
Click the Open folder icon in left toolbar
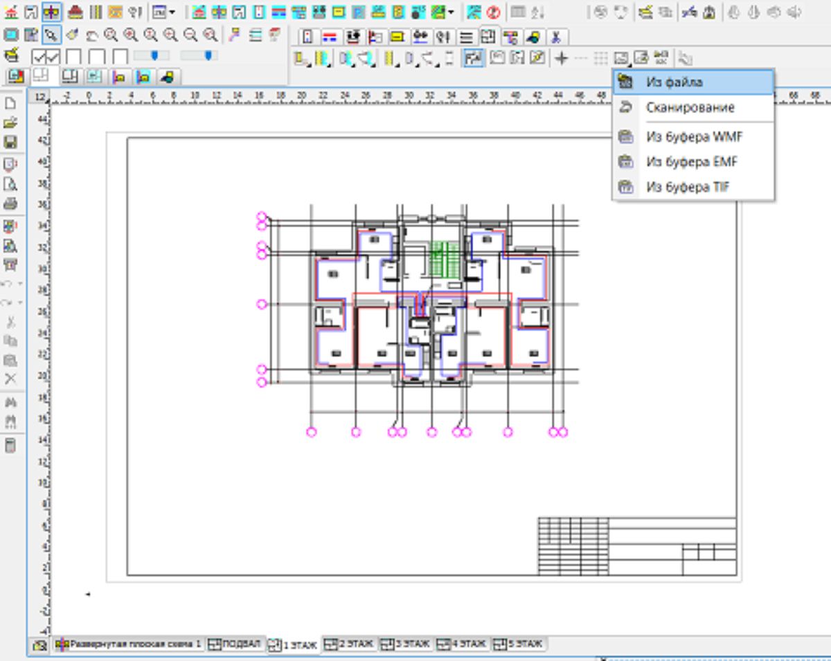(x=10, y=123)
